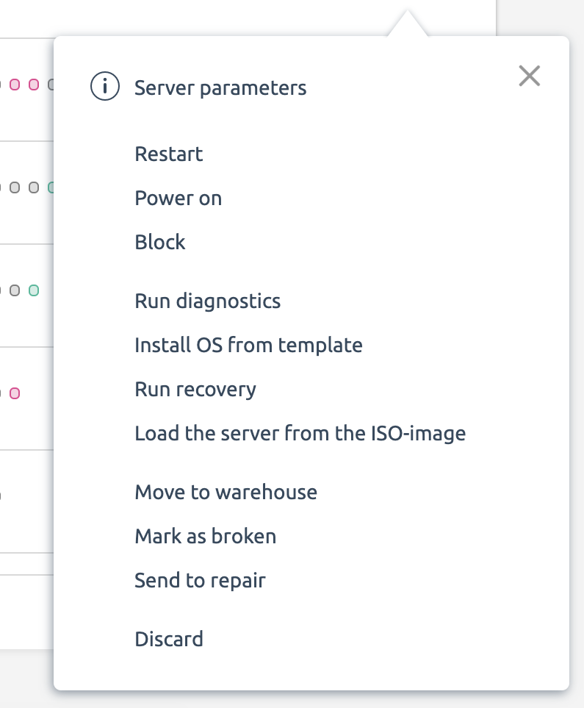Choose Run recovery

[x=195, y=389]
